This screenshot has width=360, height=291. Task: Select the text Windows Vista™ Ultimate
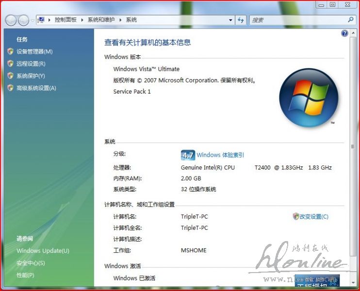(x=147, y=69)
